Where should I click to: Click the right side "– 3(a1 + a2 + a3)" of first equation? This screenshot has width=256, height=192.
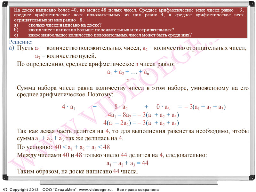click(x=205, y=107)
